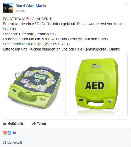
Task: Expand the post options chevron
Action: [x=126, y=5]
